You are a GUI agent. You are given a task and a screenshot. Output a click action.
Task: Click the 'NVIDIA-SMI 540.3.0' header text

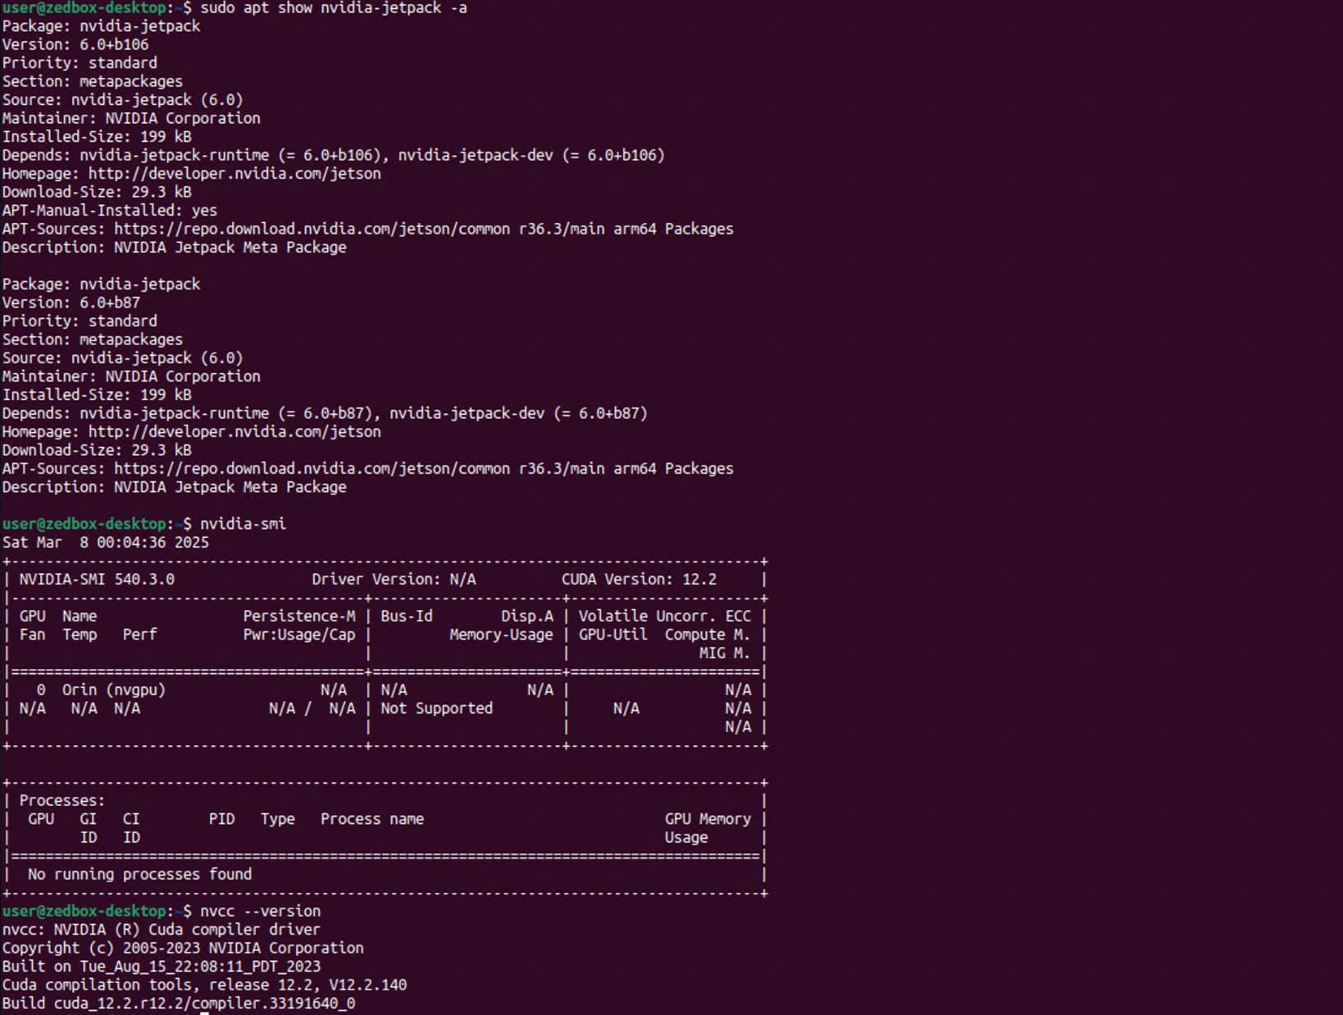click(x=97, y=580)
